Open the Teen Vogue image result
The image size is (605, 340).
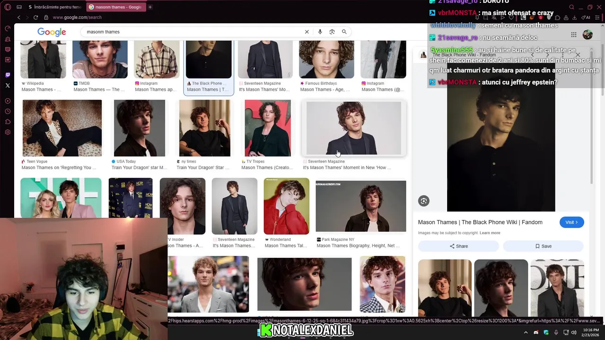pos(62,128)
